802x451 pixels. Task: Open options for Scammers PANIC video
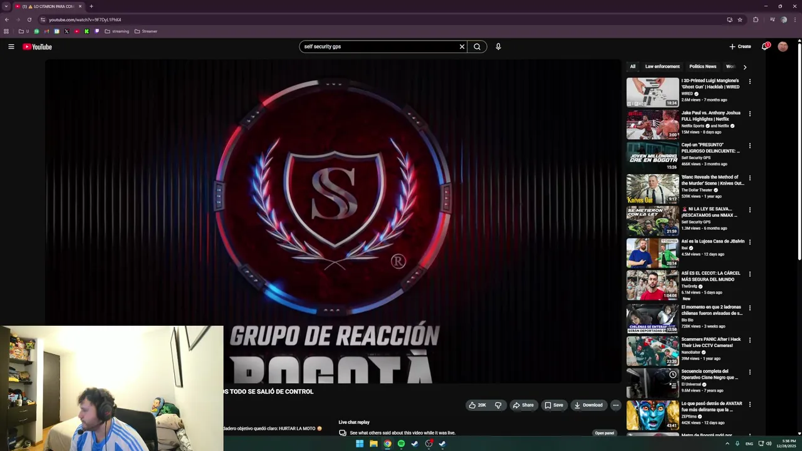[x=749, y=340]
